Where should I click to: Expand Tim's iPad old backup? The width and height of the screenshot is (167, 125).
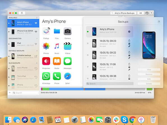[x=9, y=77]
